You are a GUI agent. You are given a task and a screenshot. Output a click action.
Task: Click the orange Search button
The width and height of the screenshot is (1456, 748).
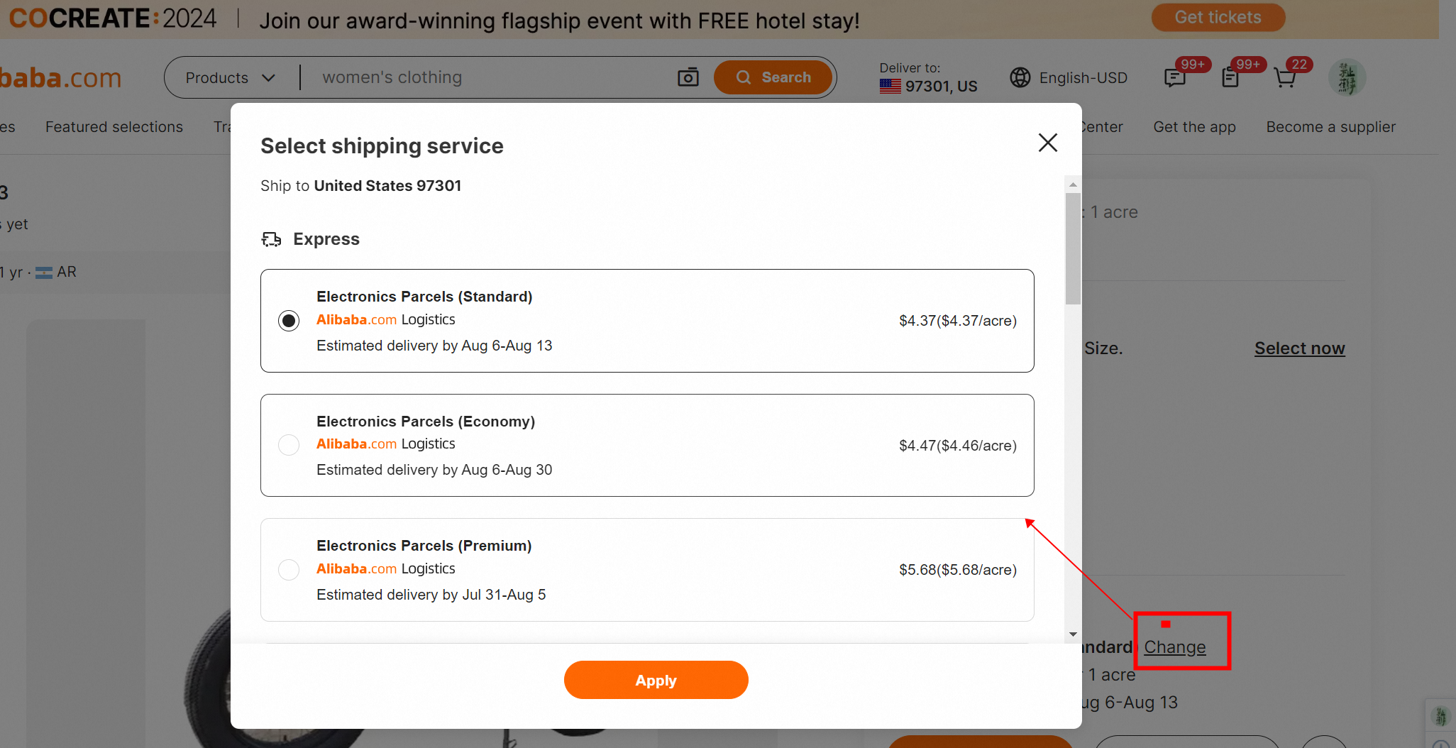pos(773,77)
